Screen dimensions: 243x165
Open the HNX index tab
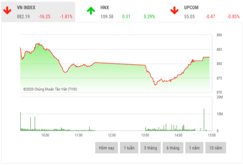pyautogui.click(x=105, y=8)
